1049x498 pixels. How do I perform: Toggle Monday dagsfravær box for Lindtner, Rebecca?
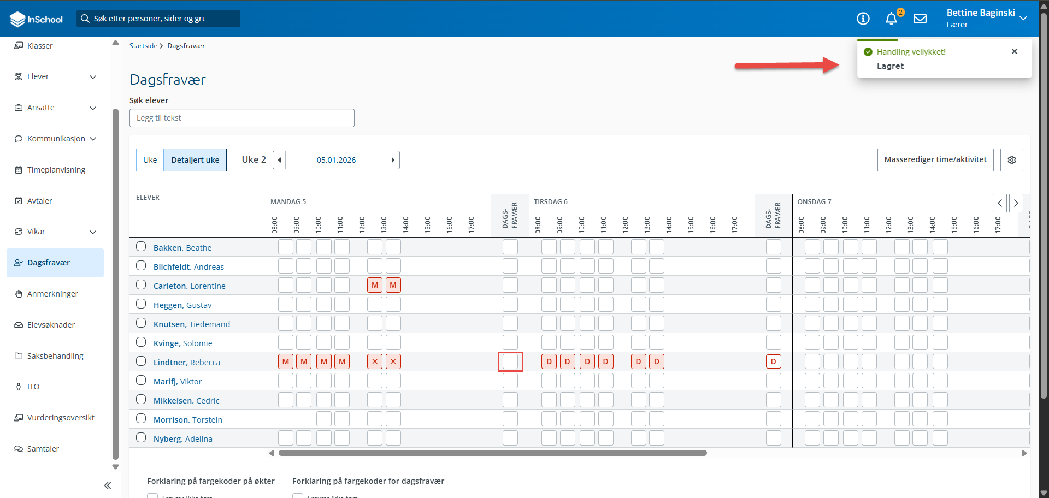pos(510,361)
